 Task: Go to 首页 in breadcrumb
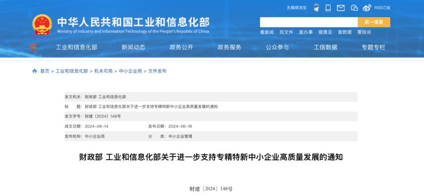[x=45, y=71]
